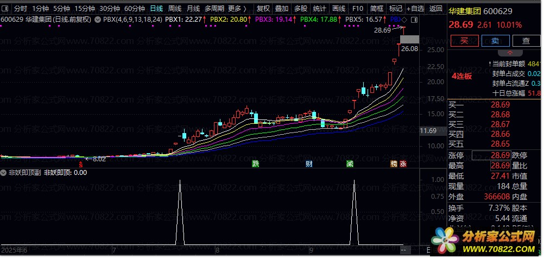The height and width of the screenshot is (258, 544).
Task: Click PBX1: 22.27 indicator value
Action: (186, 20)
